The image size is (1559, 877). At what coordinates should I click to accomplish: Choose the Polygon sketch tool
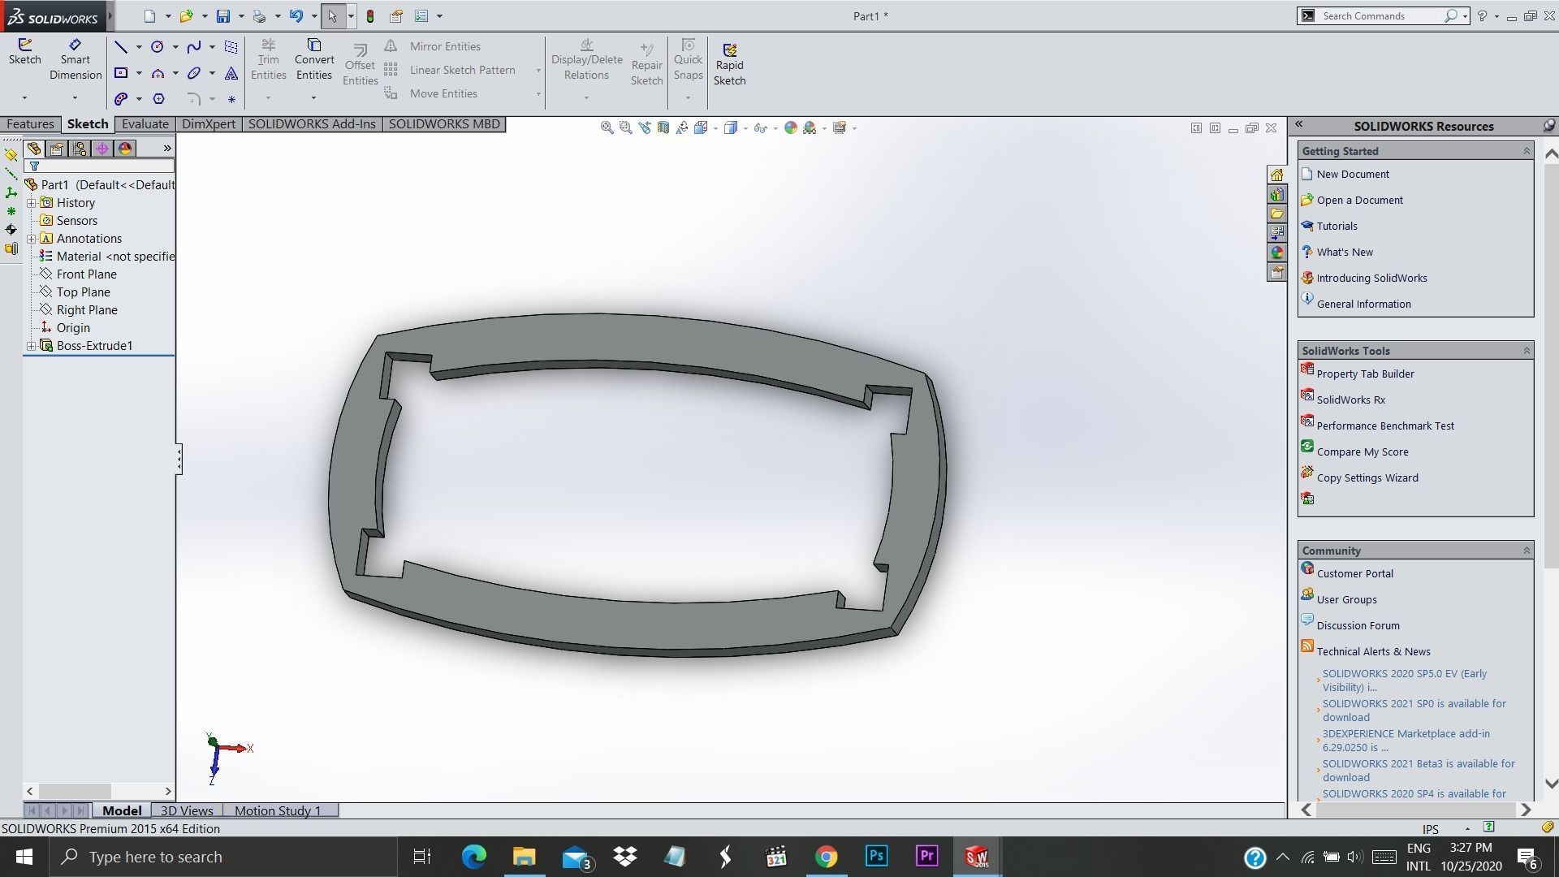158,99
